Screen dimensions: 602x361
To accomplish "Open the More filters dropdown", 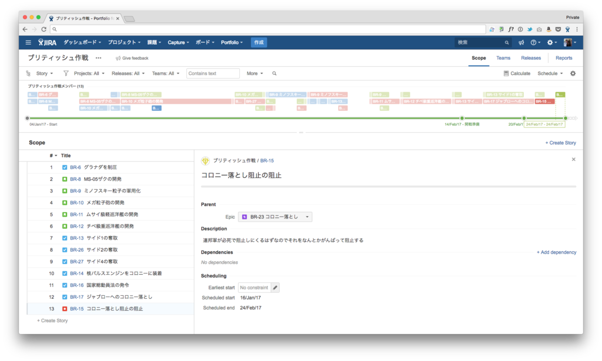I will click(255, 73).
